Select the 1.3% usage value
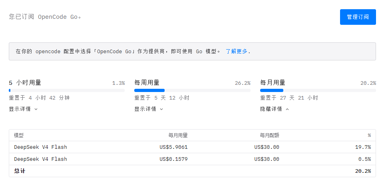The image size is (386, 178). 118,83
